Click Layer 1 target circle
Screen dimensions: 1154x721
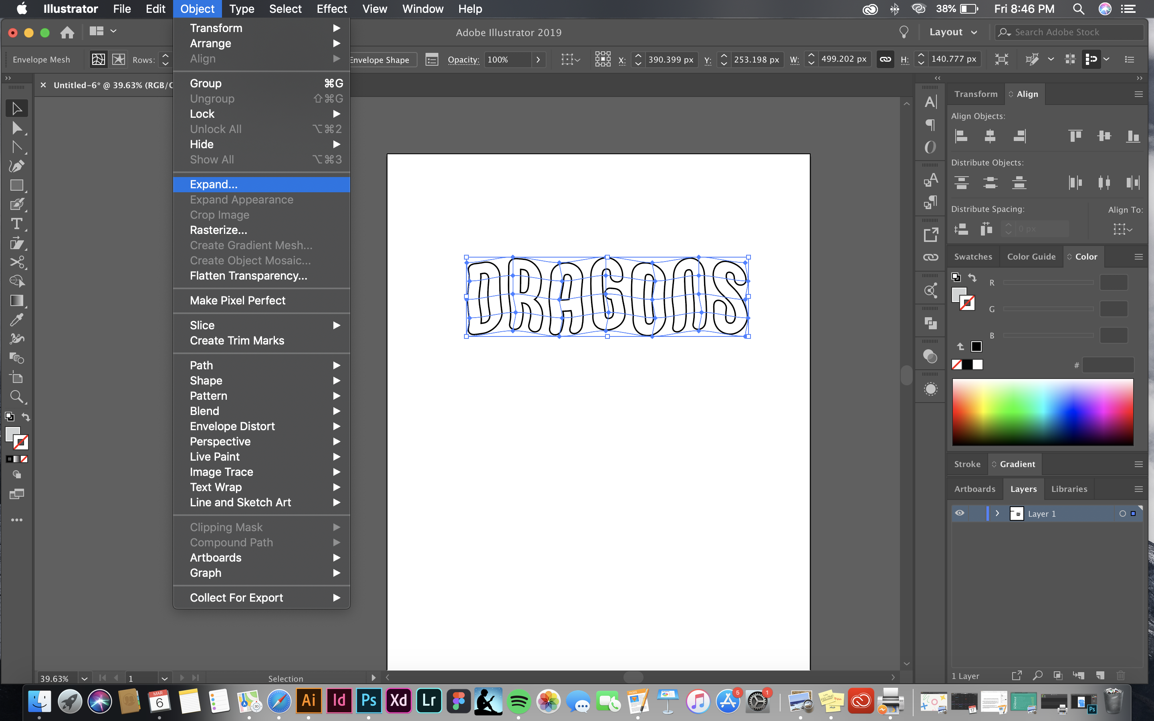point(1122,514)
